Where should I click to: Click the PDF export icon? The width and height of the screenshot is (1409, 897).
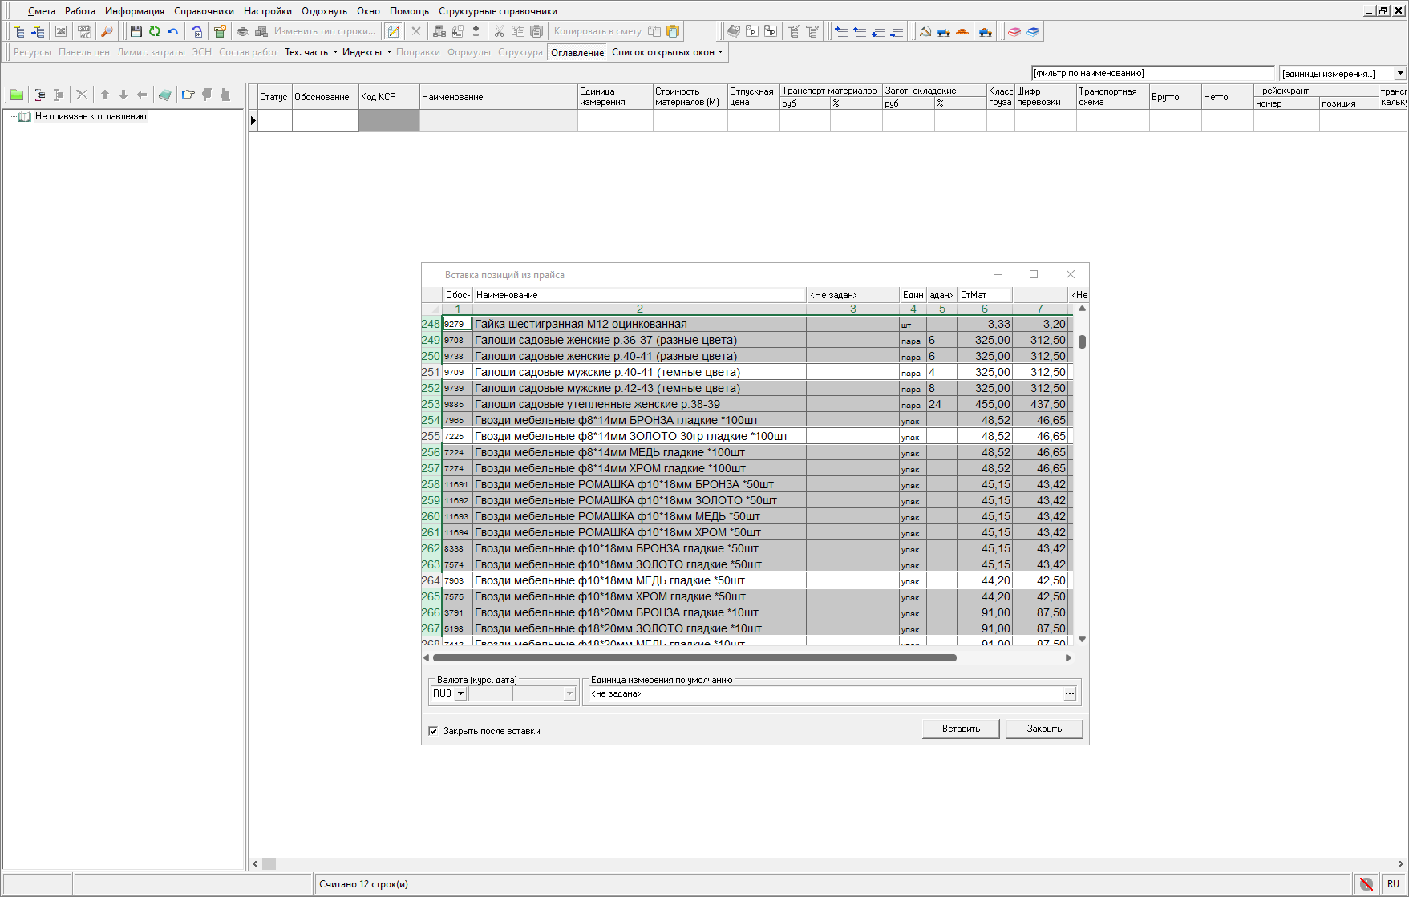[x=83, y=31]
